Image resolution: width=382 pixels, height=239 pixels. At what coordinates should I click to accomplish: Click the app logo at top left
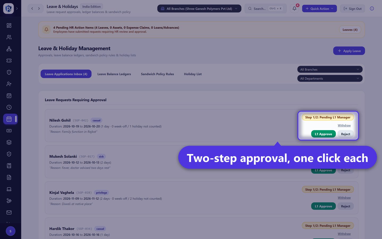click(x=8, y=8)
